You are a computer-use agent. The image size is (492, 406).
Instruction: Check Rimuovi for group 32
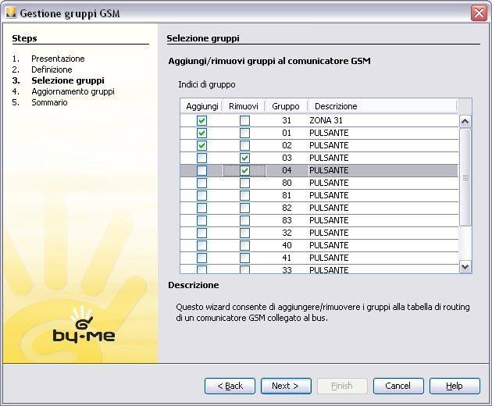[x=244, y=233]
